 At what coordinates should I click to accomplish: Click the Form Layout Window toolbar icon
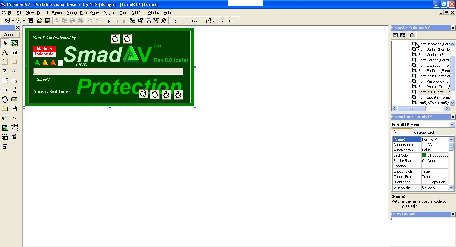(148, 21)
